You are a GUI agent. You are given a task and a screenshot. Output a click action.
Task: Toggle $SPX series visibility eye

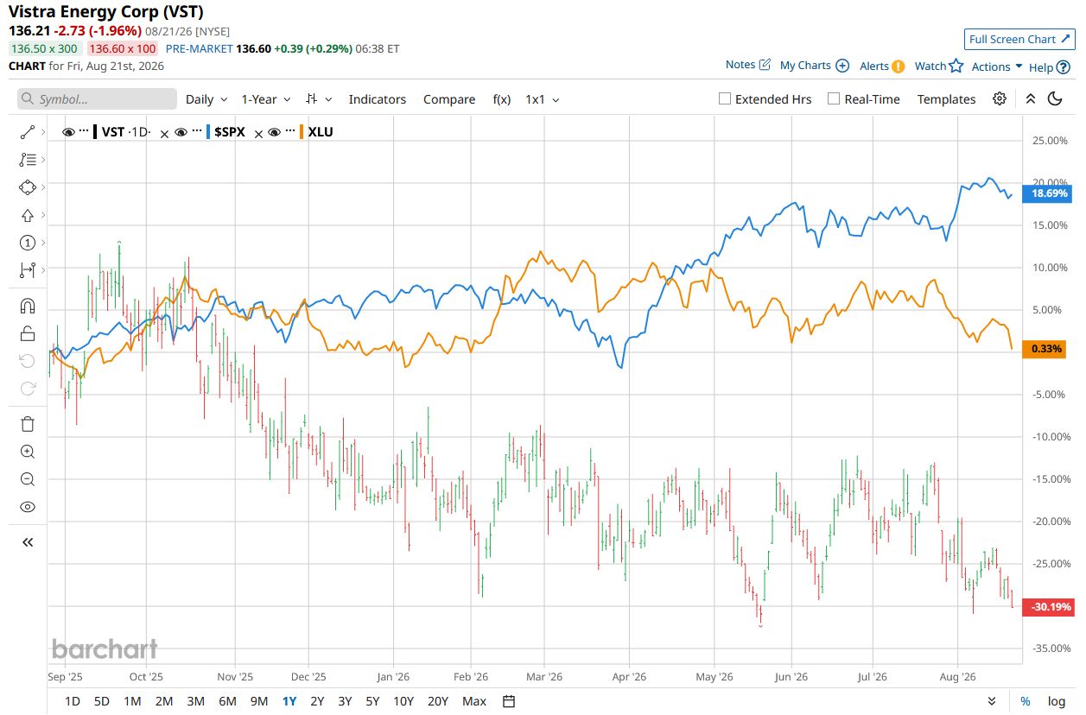[181, 132]
